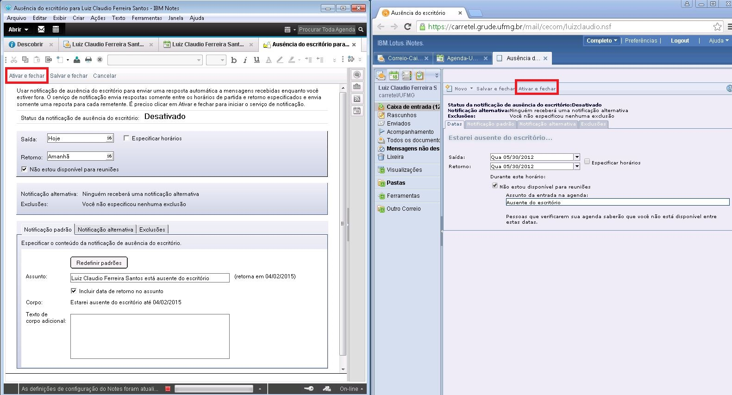Apply italic formatting in Notes toolbar

click(245, 60)
